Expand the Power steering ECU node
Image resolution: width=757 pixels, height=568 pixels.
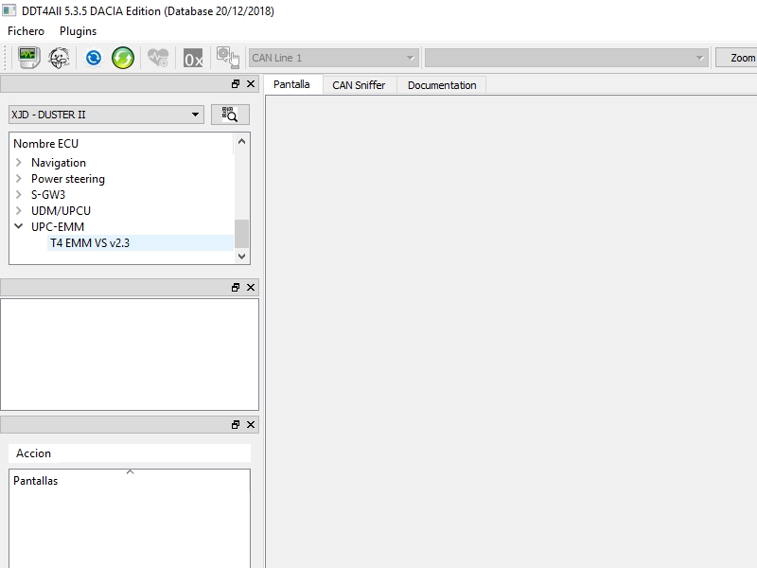[19, 178]
